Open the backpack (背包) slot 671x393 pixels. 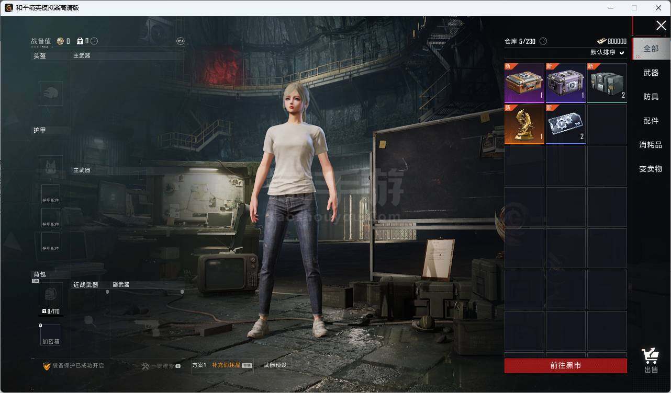pos(51,295)
